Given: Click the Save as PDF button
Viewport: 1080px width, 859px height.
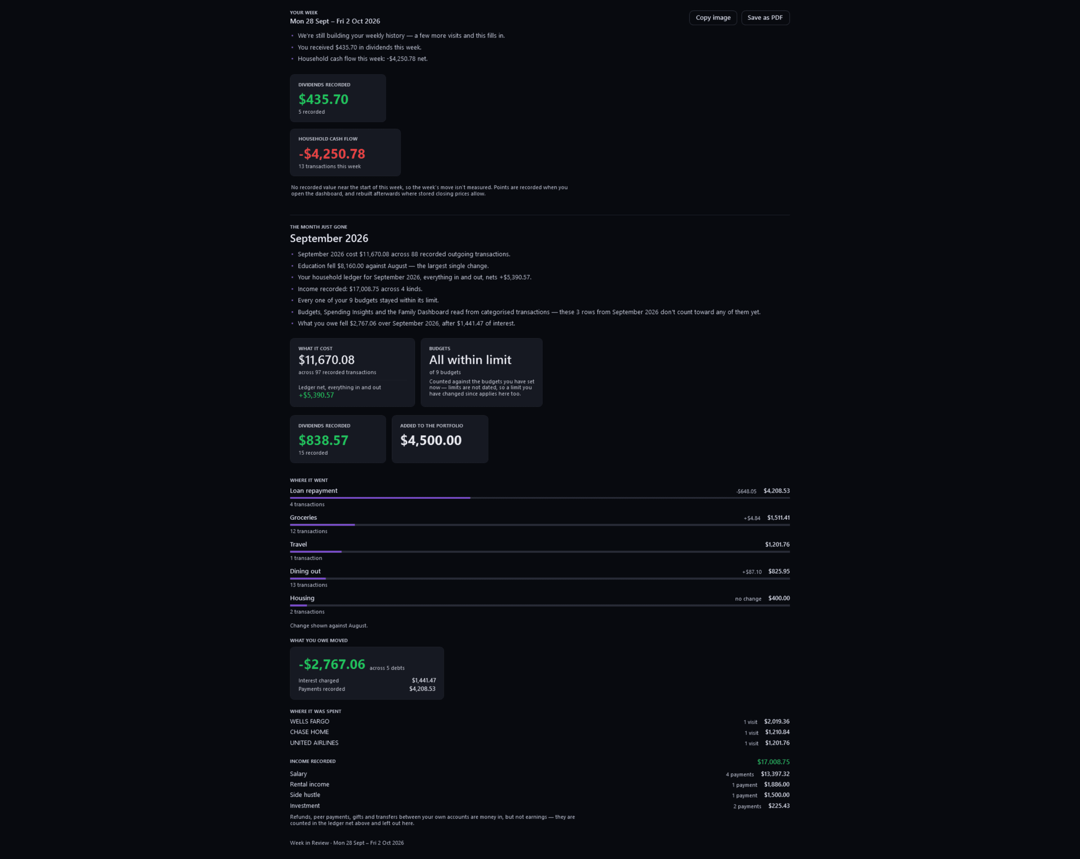Looking at the screenshot, I should pos(765,18).
